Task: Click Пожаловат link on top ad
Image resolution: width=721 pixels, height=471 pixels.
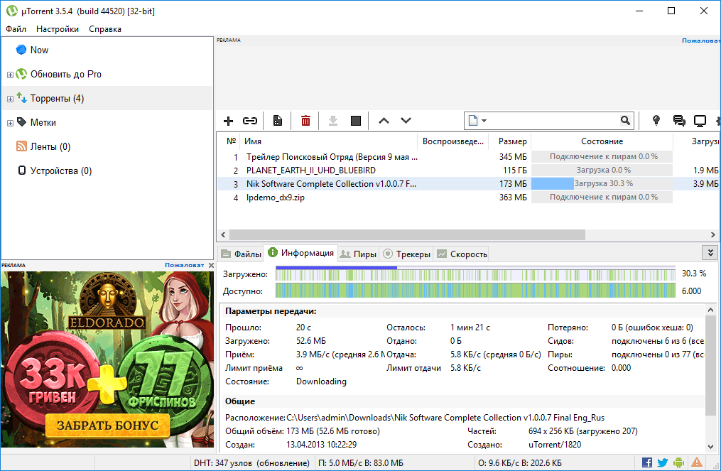Action: 701,40
